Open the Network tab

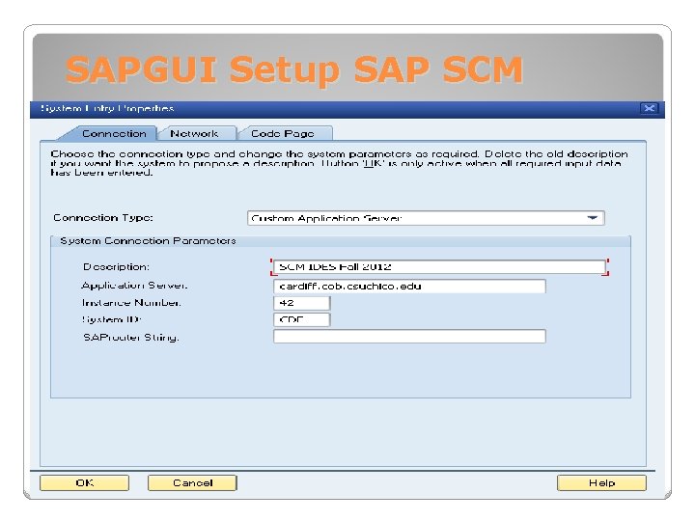[195, 133]
